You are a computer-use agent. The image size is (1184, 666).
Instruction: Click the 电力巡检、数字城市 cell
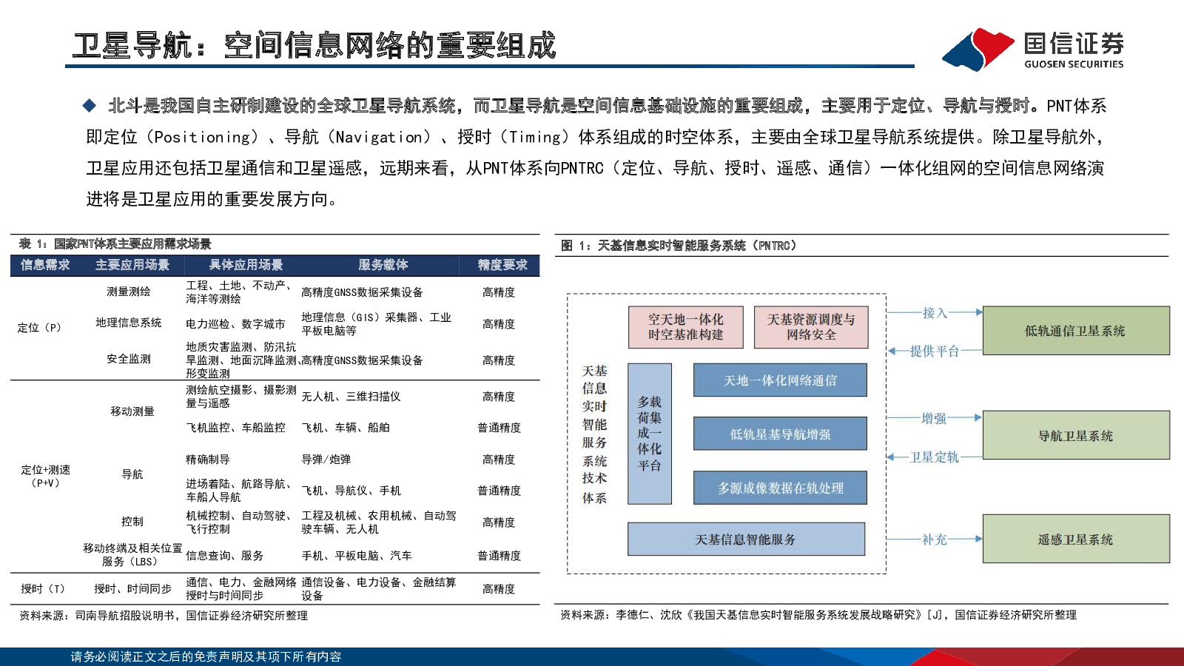(235, 324)
